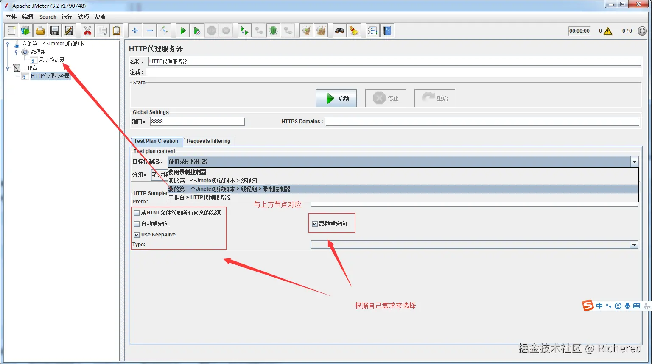Choose '工作台 > HTTP代理服务器' list option
Screen dimensions: 652x364
(x=403, y=197)
